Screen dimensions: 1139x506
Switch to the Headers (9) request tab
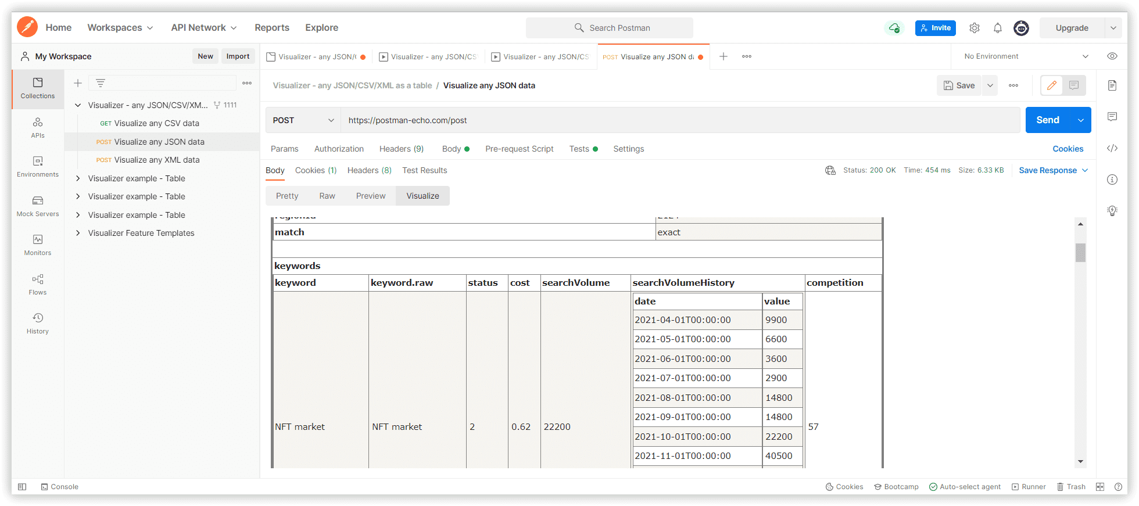point(402,149)
